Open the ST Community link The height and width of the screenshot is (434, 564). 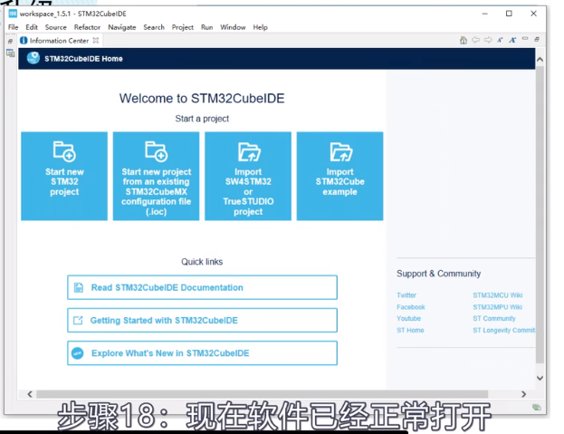[494, 319]
